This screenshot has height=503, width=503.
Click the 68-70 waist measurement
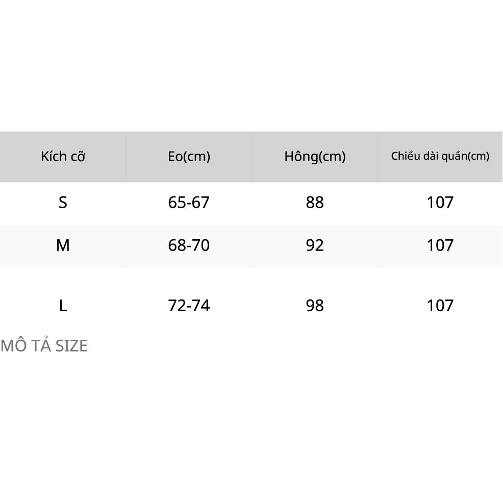[x=189, y=245]
